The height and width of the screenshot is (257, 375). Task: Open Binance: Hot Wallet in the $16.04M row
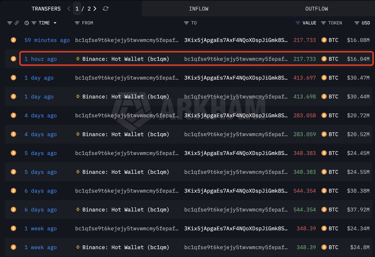[x=125, y=59]
